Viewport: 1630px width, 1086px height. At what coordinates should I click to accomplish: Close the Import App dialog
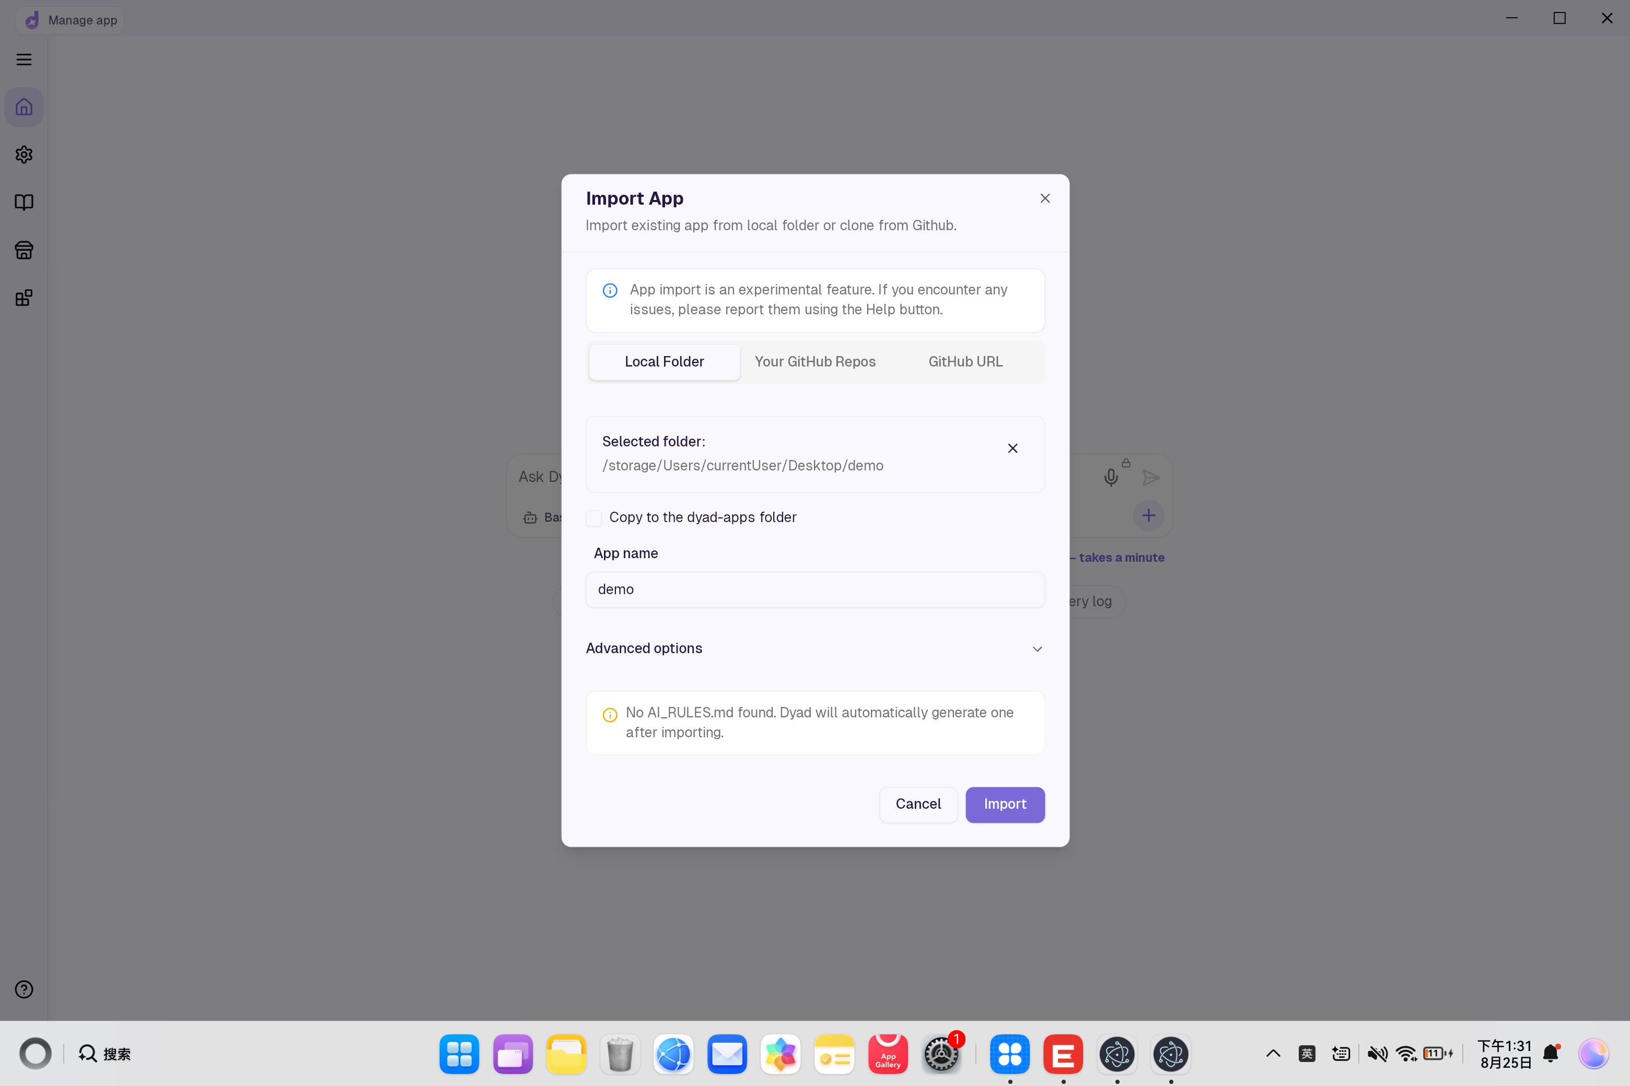(1045, 199)
